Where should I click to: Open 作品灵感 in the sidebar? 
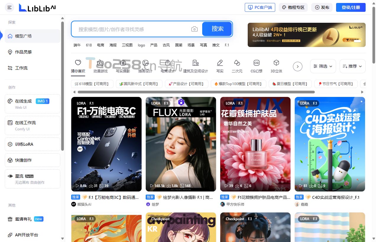[x=33, y=52]
